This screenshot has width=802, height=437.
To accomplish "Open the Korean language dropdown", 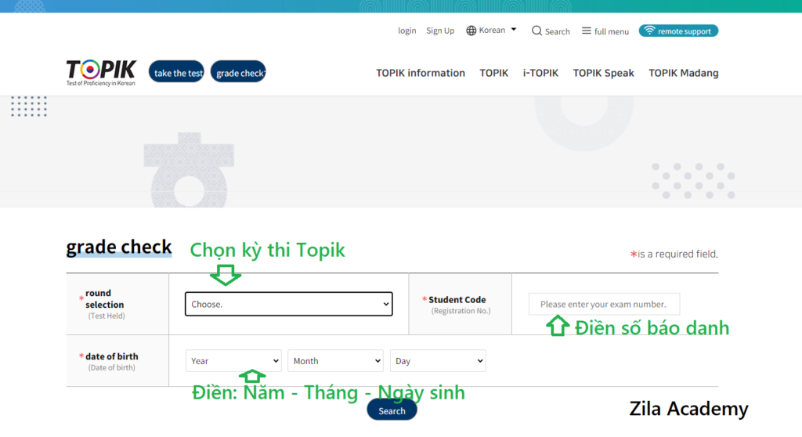I will pos(492,31).
